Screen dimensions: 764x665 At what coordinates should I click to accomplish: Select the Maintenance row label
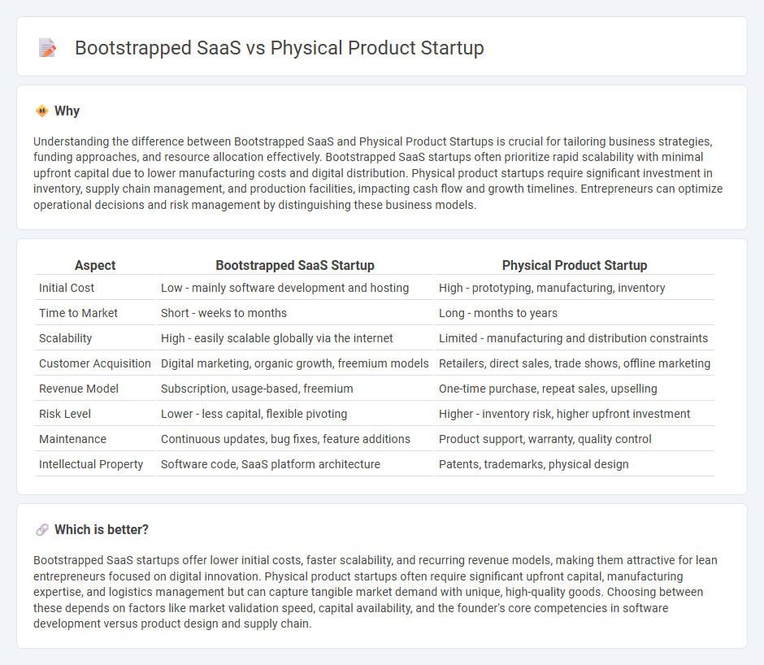tap(72, 439)
